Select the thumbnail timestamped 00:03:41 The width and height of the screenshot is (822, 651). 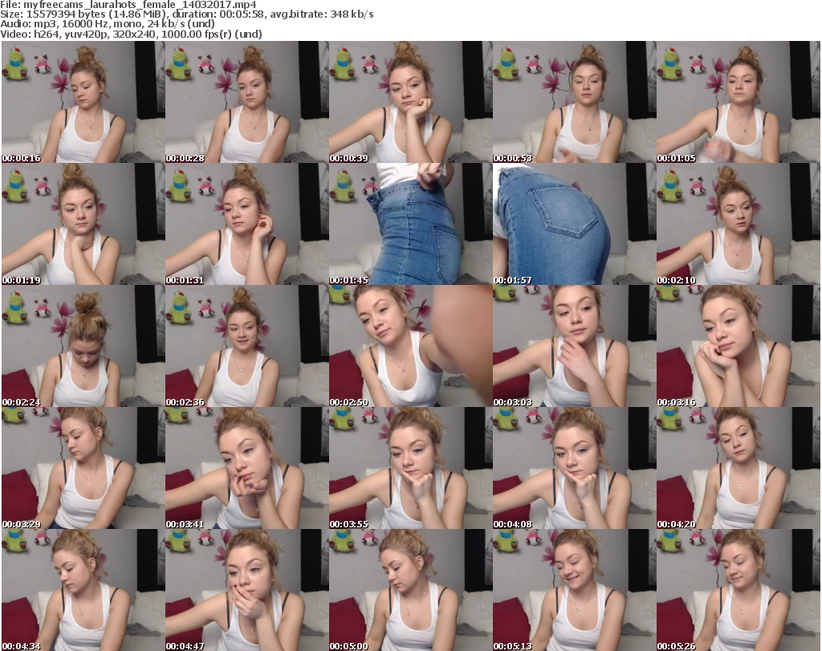(247, 468)
